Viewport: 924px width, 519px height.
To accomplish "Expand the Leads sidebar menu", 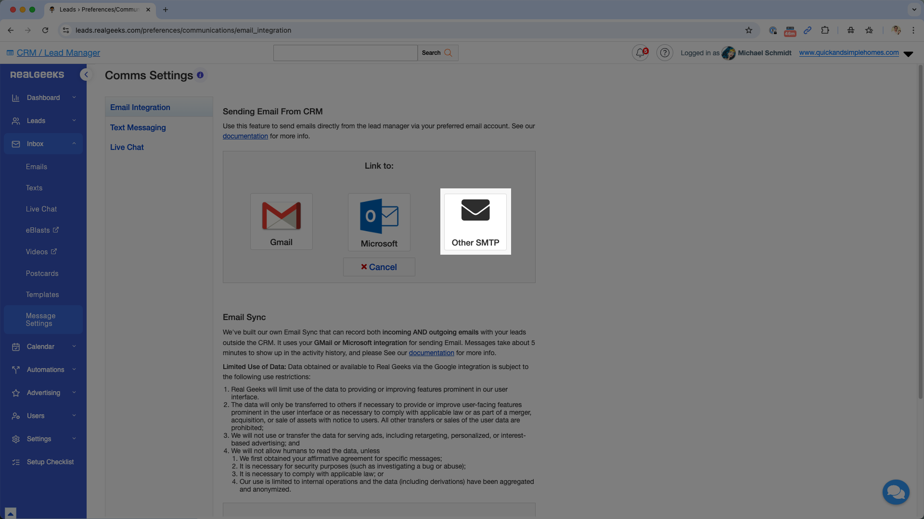I will coord(43,121).
